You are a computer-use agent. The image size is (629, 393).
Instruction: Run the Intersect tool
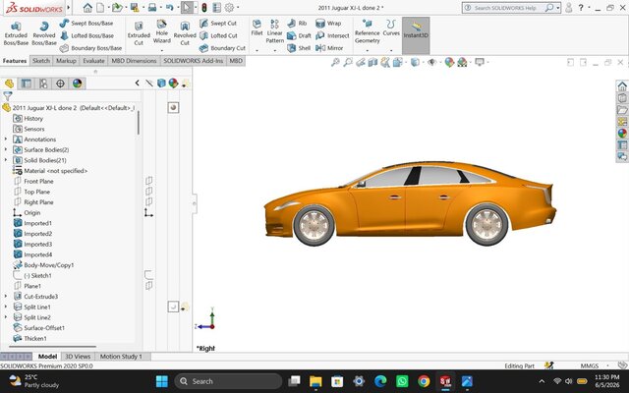pyautogui.click(x=332, y=35)
